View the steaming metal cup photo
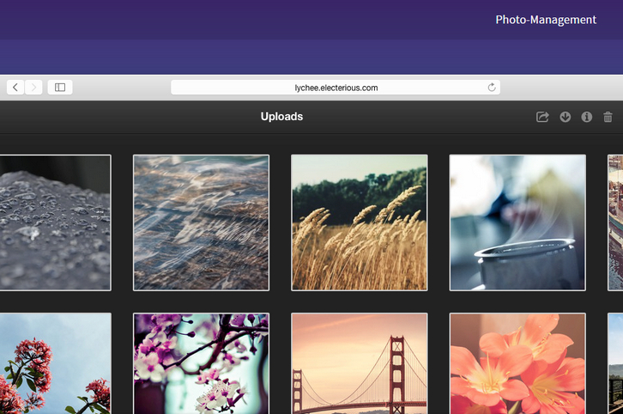 coord(517,222)
